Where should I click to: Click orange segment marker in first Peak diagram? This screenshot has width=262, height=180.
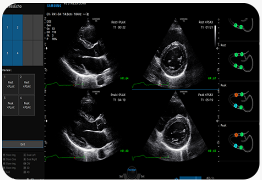(x=236, y=95)
